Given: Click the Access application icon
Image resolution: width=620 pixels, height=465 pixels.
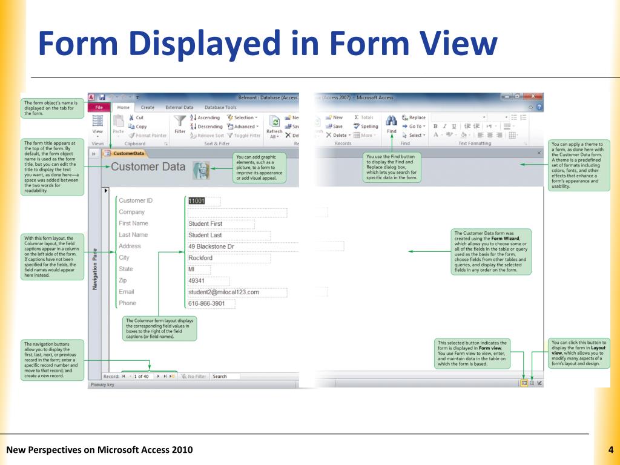Looking at the screenshot, I should coord(92,97).
